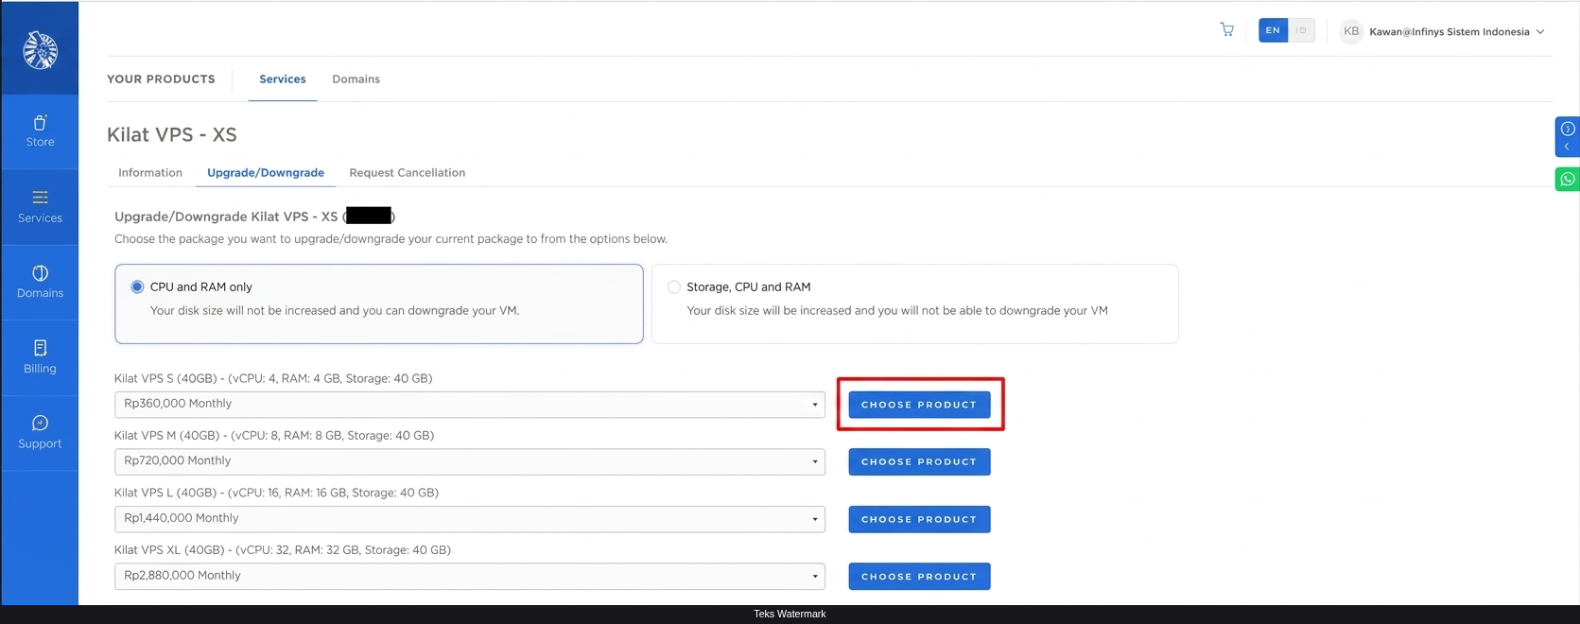1580x624 pixels.
Task: Click the company logo in the sidebar
Action: pyautogui.click(x=40, y=50)
